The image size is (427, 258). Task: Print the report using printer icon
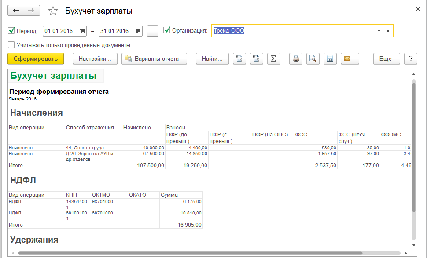[x=296, y=59]
